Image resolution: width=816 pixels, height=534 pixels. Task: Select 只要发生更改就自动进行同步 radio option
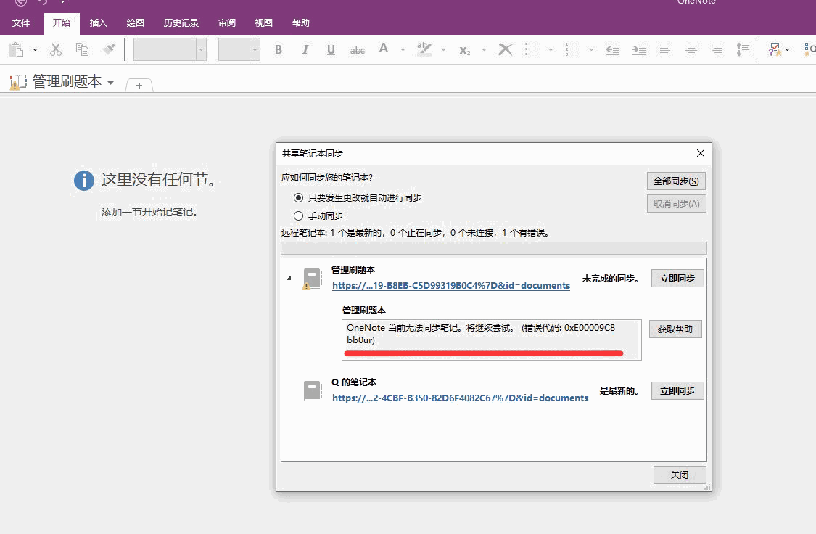pyautogui.click(x=298, y=198)
